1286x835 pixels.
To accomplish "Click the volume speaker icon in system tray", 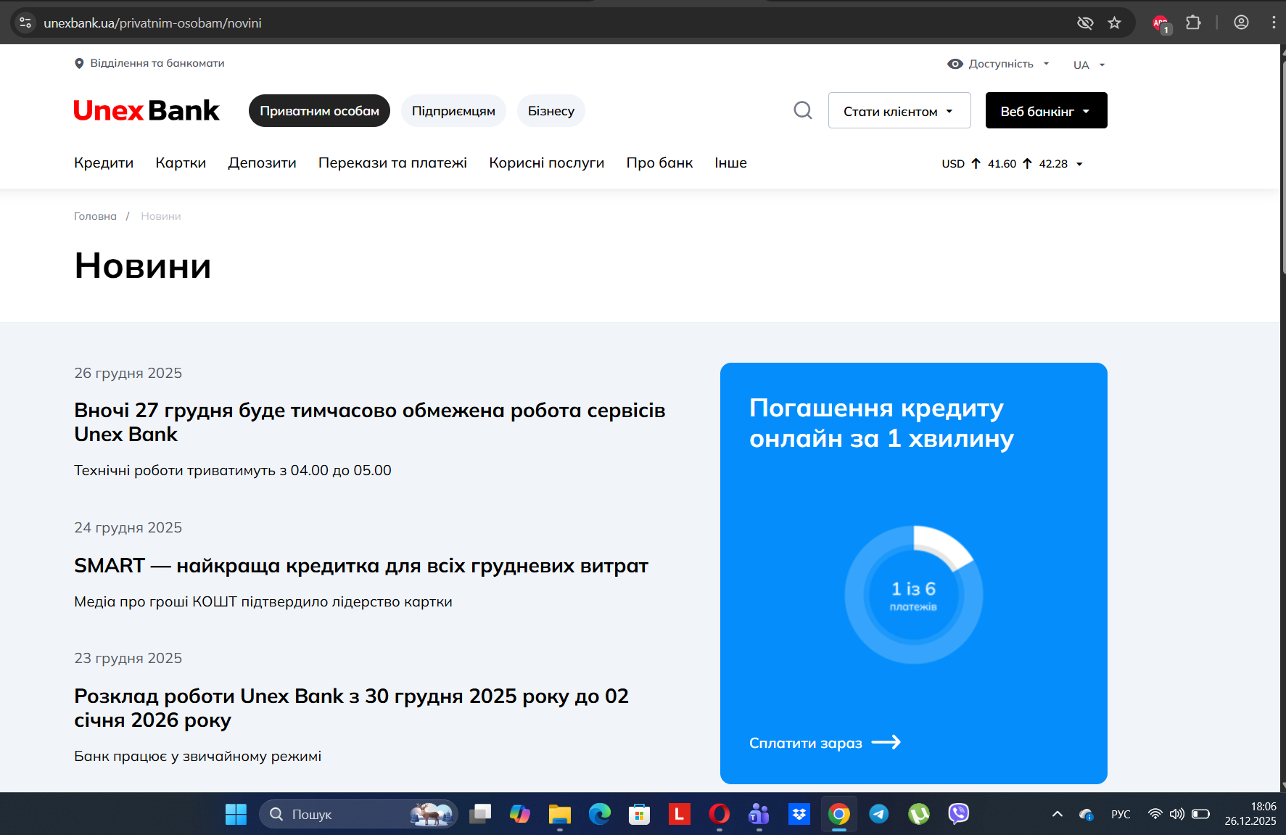I will click(x=1177, y=814).
